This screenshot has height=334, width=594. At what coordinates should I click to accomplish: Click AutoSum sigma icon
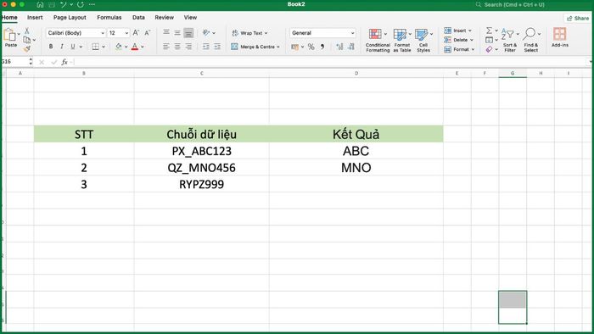(489, 31)
